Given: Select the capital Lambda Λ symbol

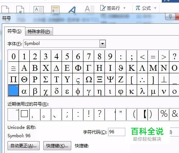Looking at the screenshot, I should [x=142, y=68].
